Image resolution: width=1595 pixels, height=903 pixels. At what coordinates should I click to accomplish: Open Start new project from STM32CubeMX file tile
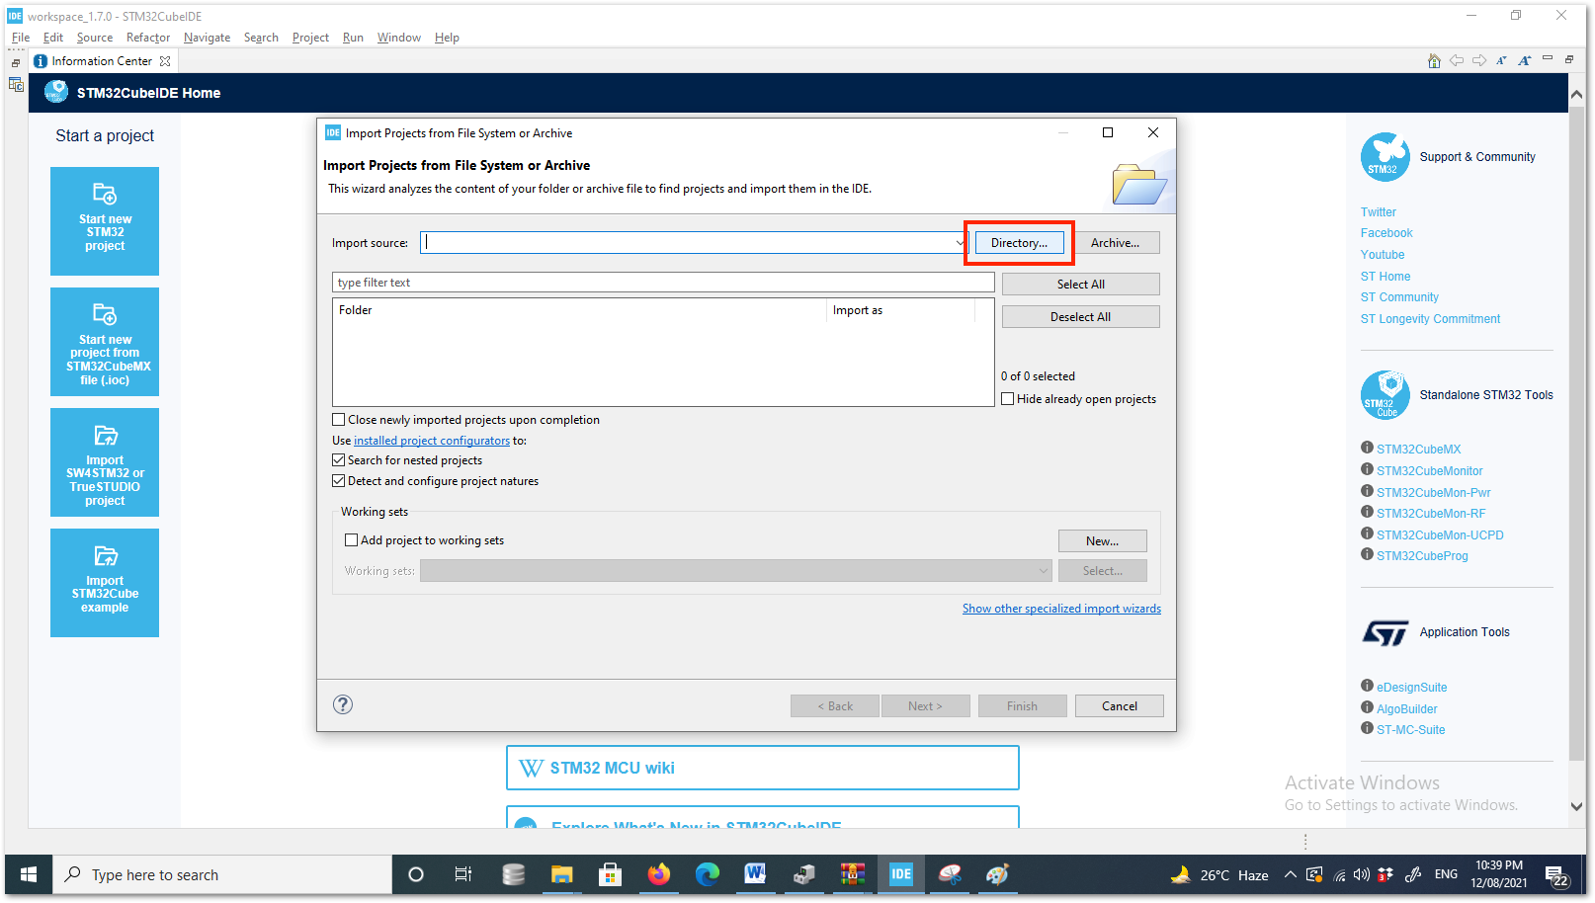click(x=105, y=342)
